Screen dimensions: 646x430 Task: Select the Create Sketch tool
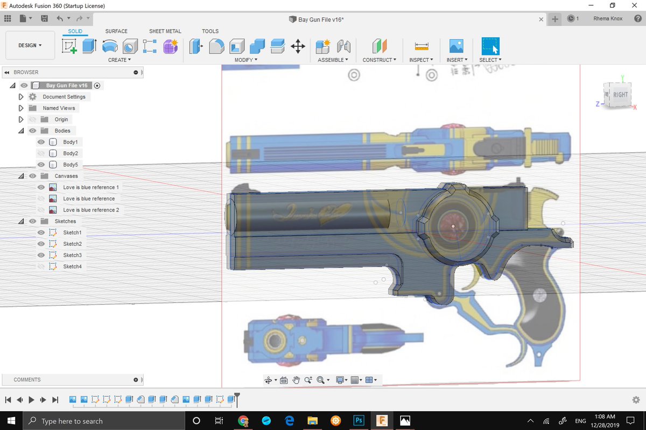coord(69,46)
